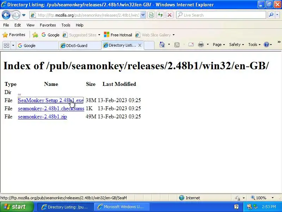Click the Search magnifier button
The image size is (282, 212).
[x=271, y=15]
